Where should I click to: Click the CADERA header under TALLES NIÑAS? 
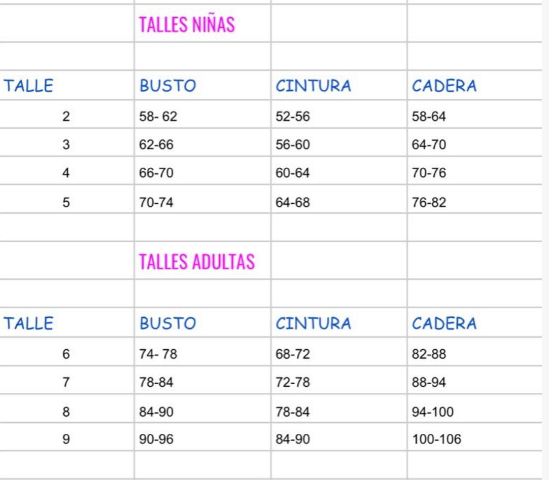pos(444,86)
